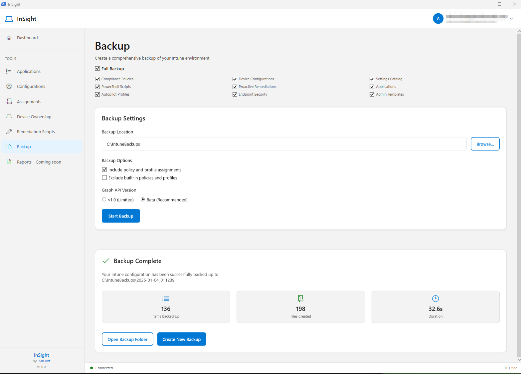Toggle the Autopilot Profiles checkbox

tap(97, 94)
